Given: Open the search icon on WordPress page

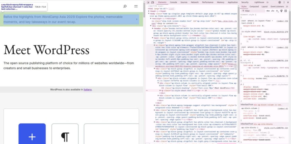Looking at the screenshot, I should tap(125, 6).
